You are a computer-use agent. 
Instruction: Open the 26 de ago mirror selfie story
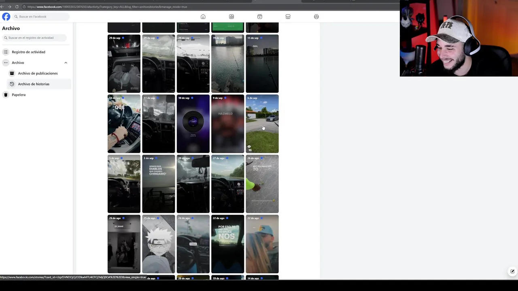click(x=124, y=244)
